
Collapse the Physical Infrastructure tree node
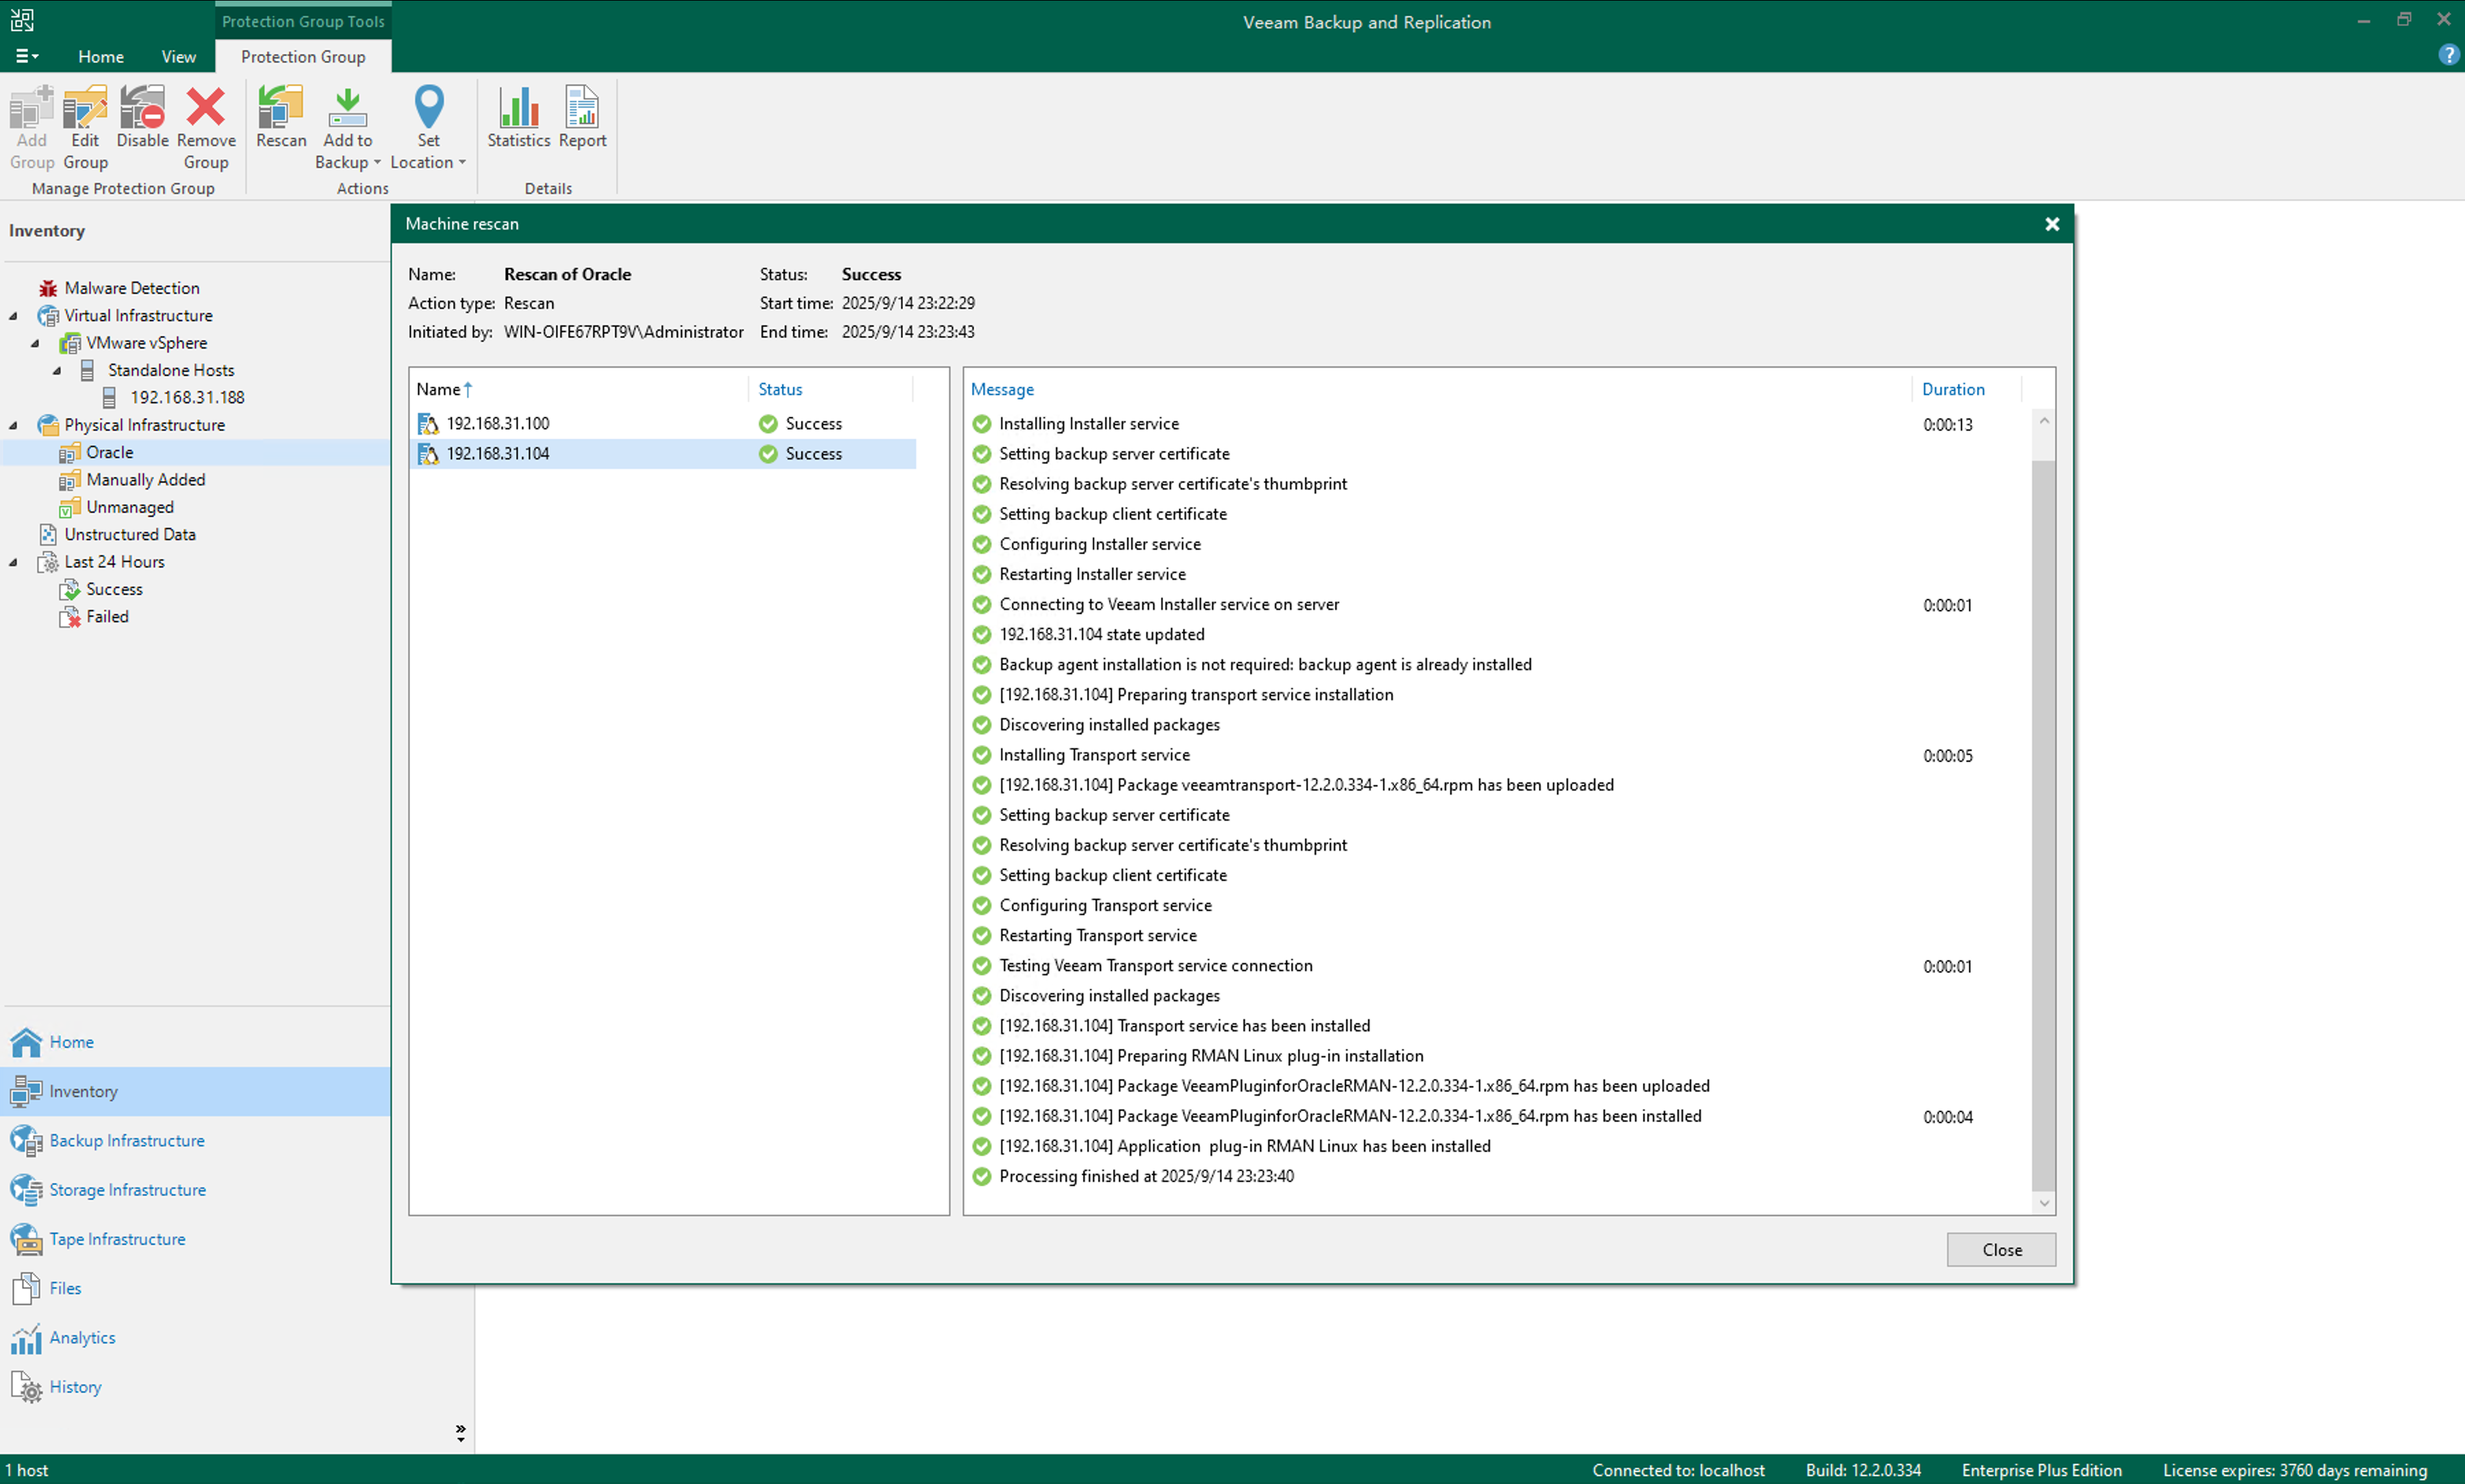(x=14, y=425)
